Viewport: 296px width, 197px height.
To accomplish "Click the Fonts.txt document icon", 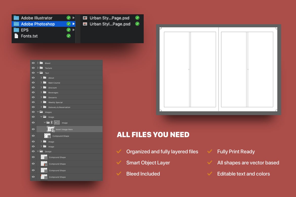I will click(x=16, y=36).
